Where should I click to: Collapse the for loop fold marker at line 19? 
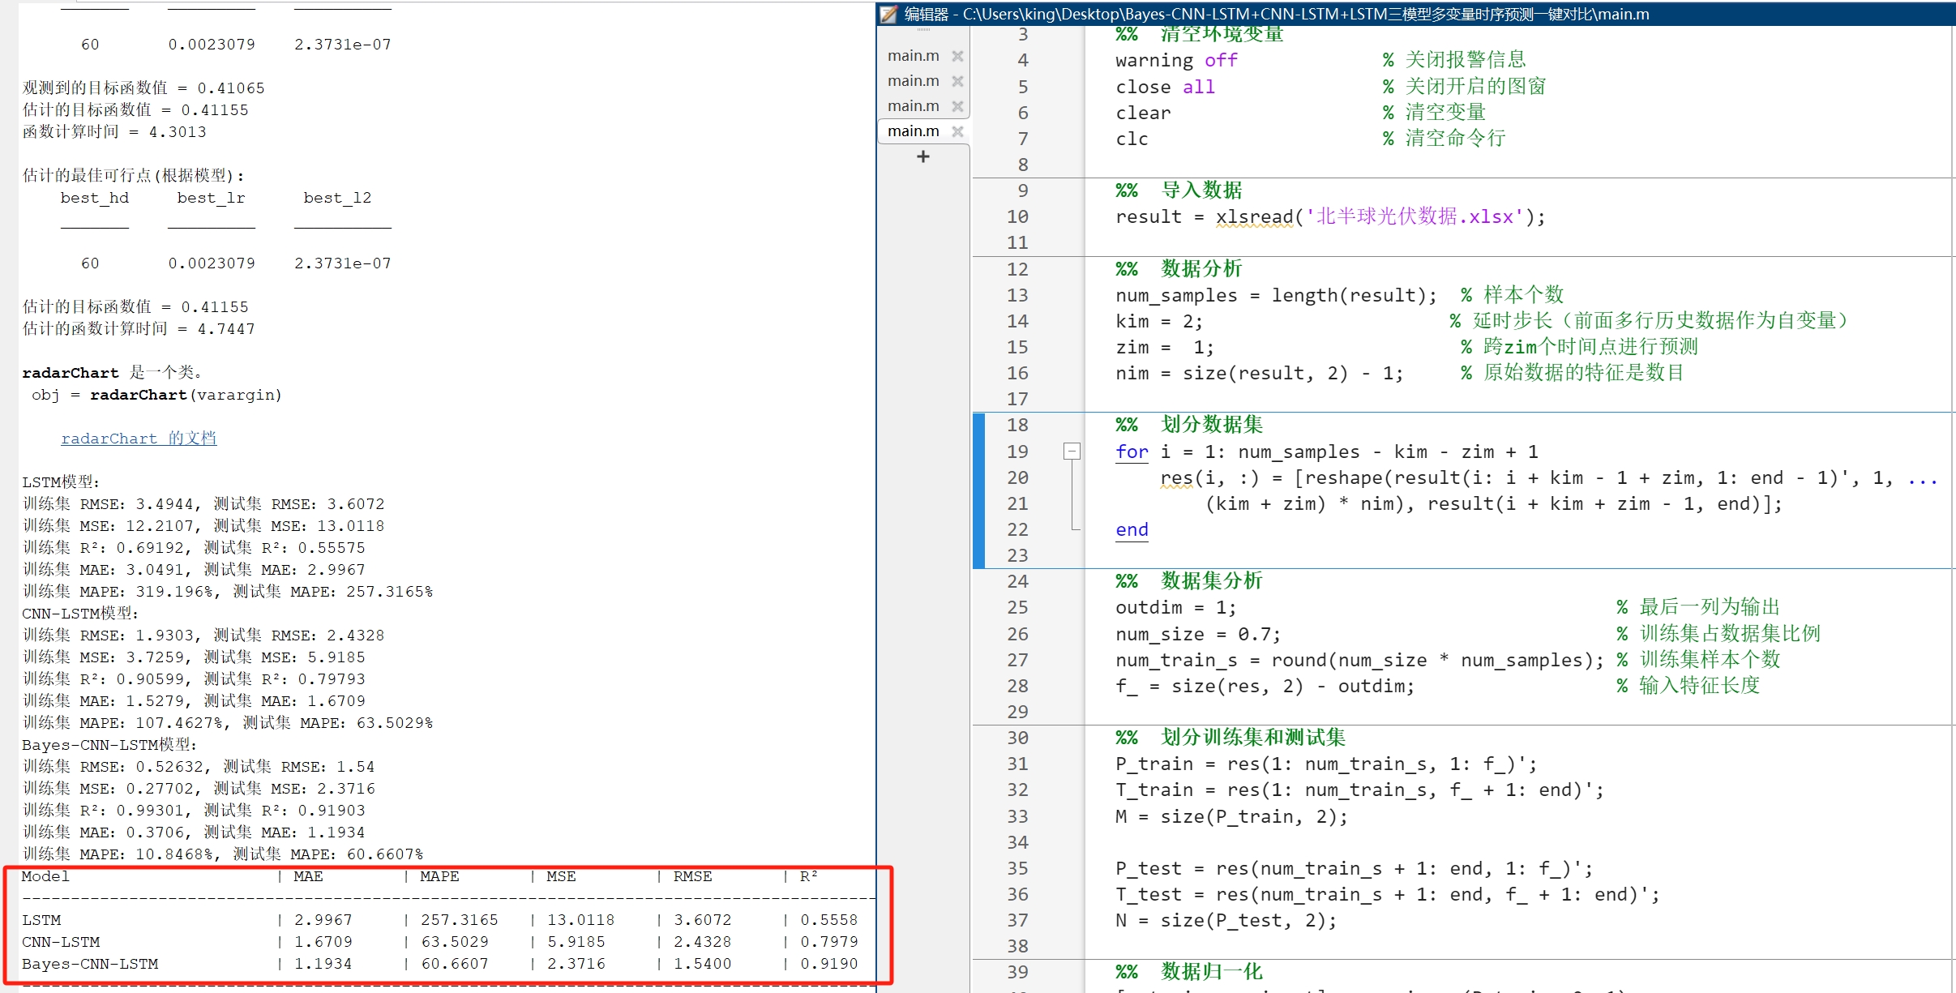pos(1072,452)
